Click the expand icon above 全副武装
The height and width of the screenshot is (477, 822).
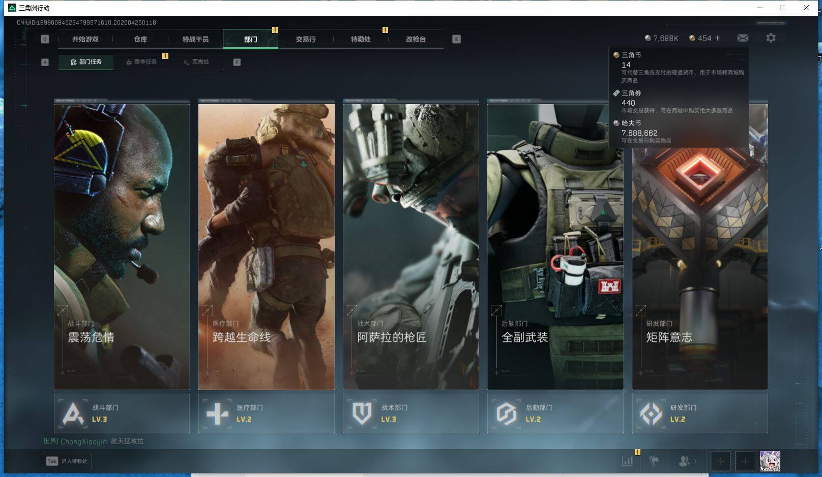(x=496, y=310)
